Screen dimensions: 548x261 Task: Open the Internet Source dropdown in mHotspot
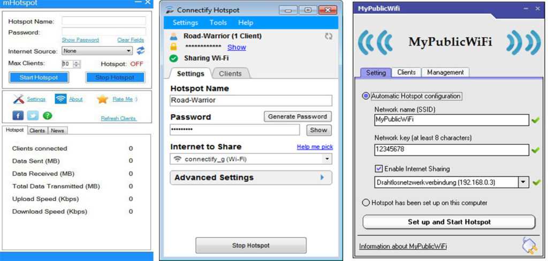pyautogui.click(x=97, y=51)
